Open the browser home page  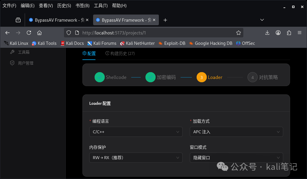(39, 33)
